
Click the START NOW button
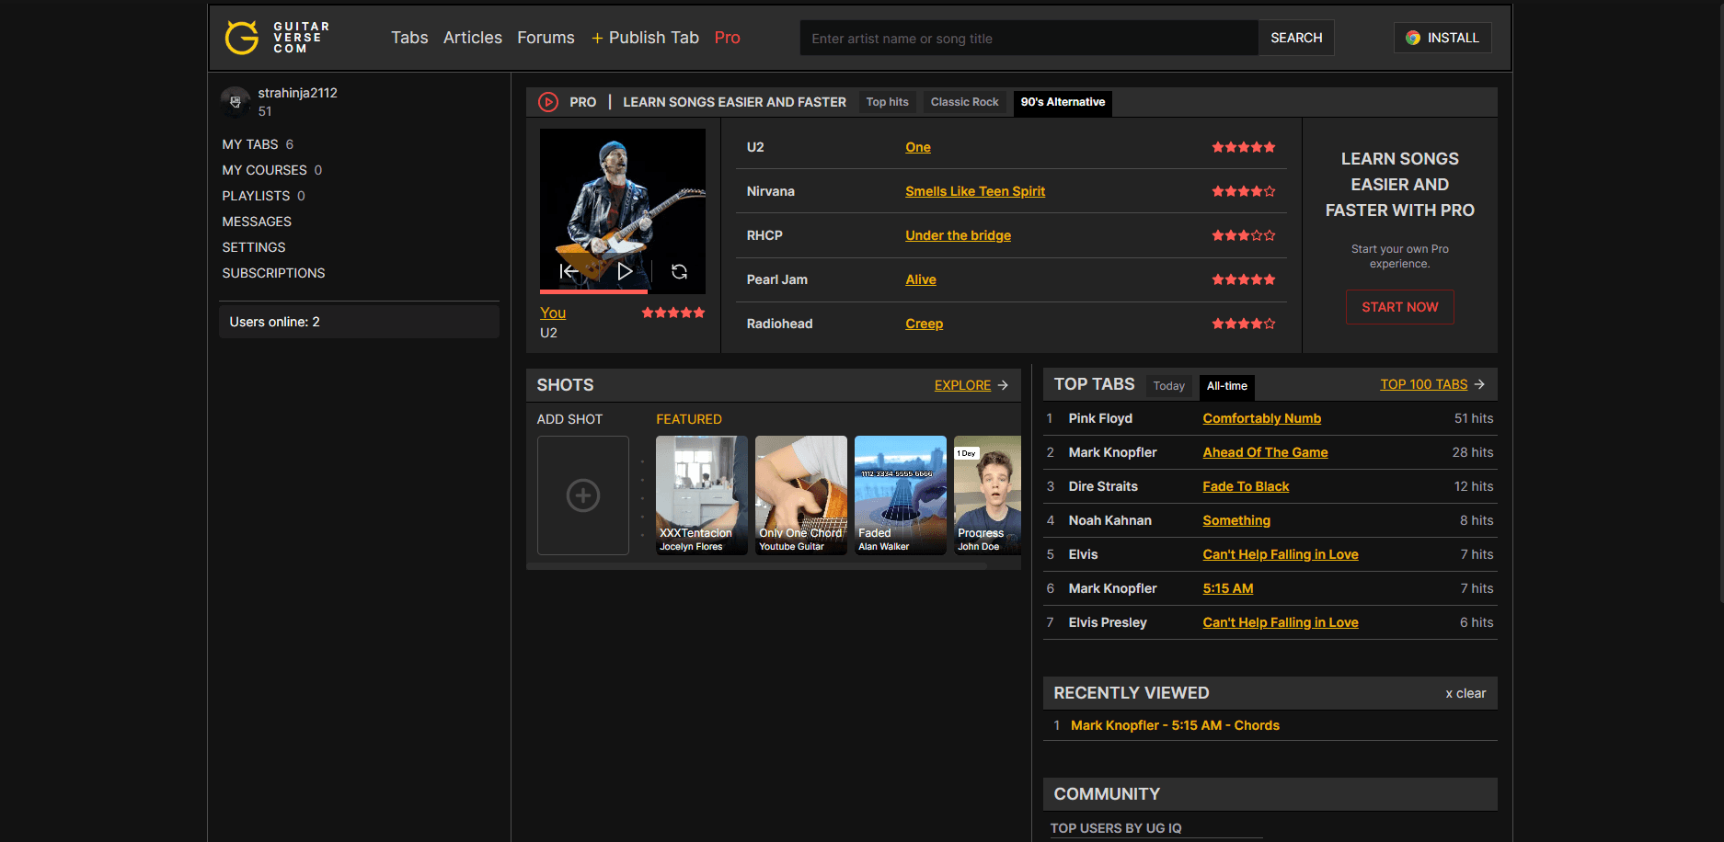[x=1399, y=307]
